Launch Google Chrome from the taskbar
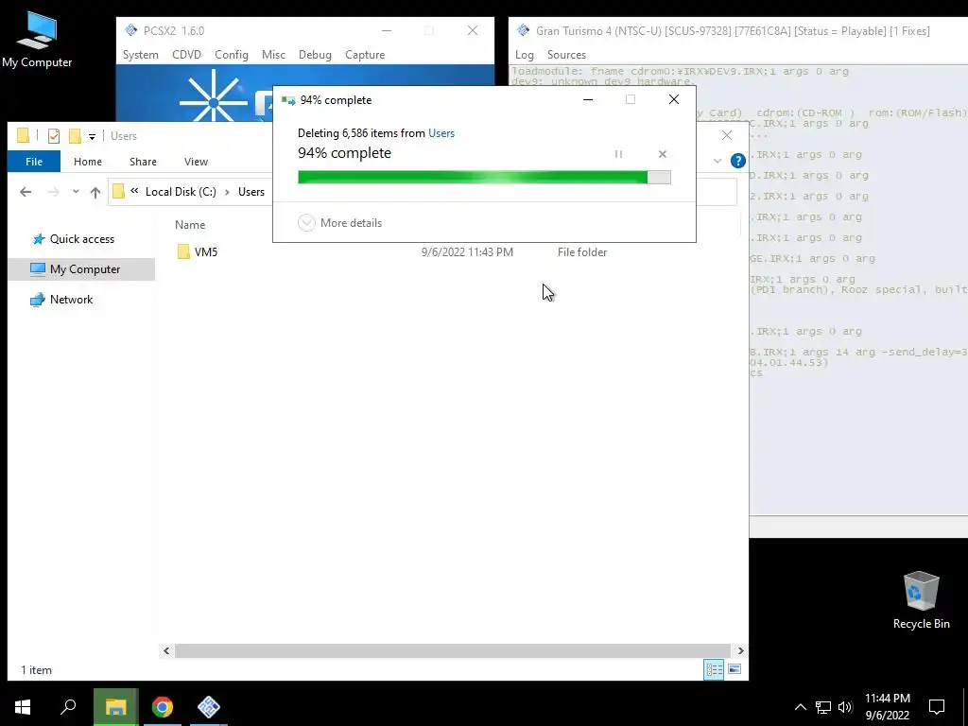968x726 pixels. 163,707
